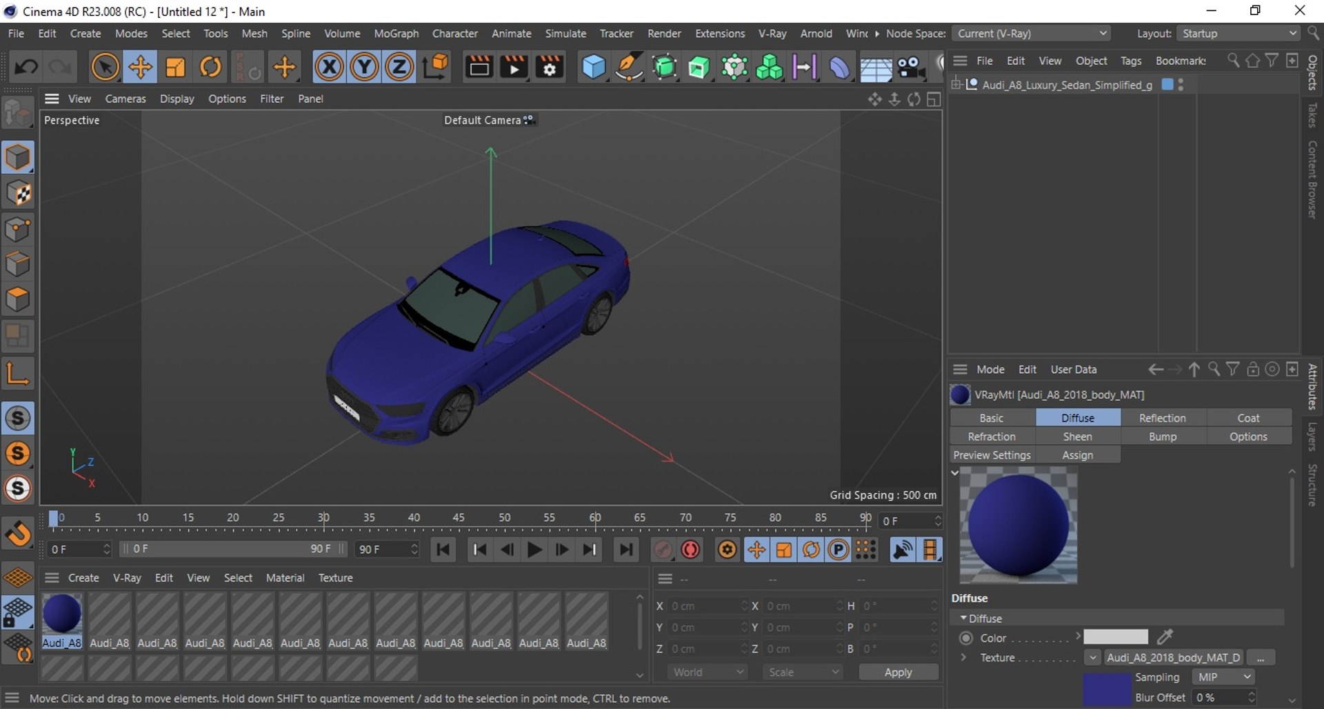Screen dimensions: 1324x709
Task: Toggle the Color animation circle
Action: [966, 638]
